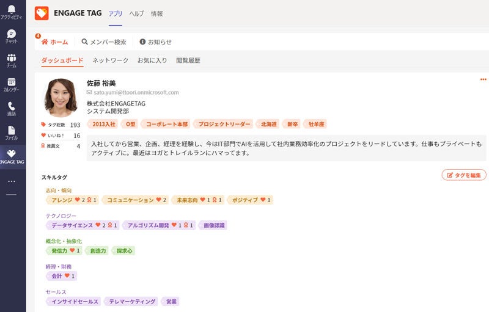Click the 概念化・抽象化 category label
This screenshot has width=489, height=312.
click(64, 241)
